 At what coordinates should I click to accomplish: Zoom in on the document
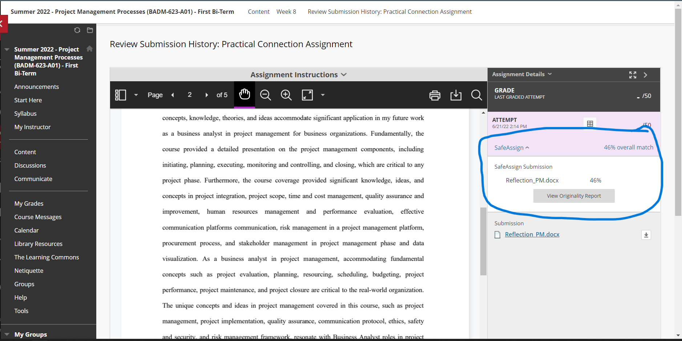286,95
